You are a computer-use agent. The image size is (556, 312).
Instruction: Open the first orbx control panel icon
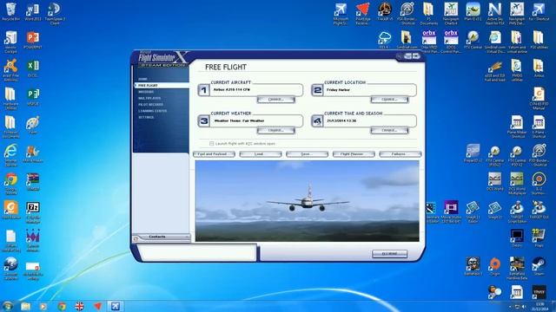(428, 37)
